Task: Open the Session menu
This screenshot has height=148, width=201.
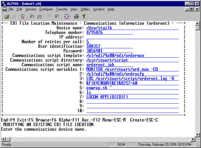Action: click(x=31, y=9)
